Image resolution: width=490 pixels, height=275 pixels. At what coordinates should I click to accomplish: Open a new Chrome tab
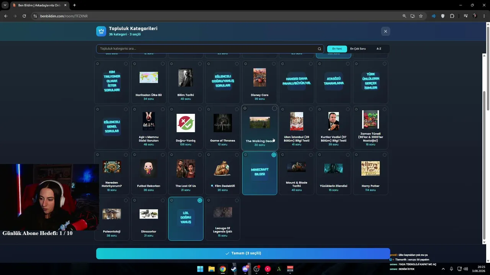click(74, 5)
